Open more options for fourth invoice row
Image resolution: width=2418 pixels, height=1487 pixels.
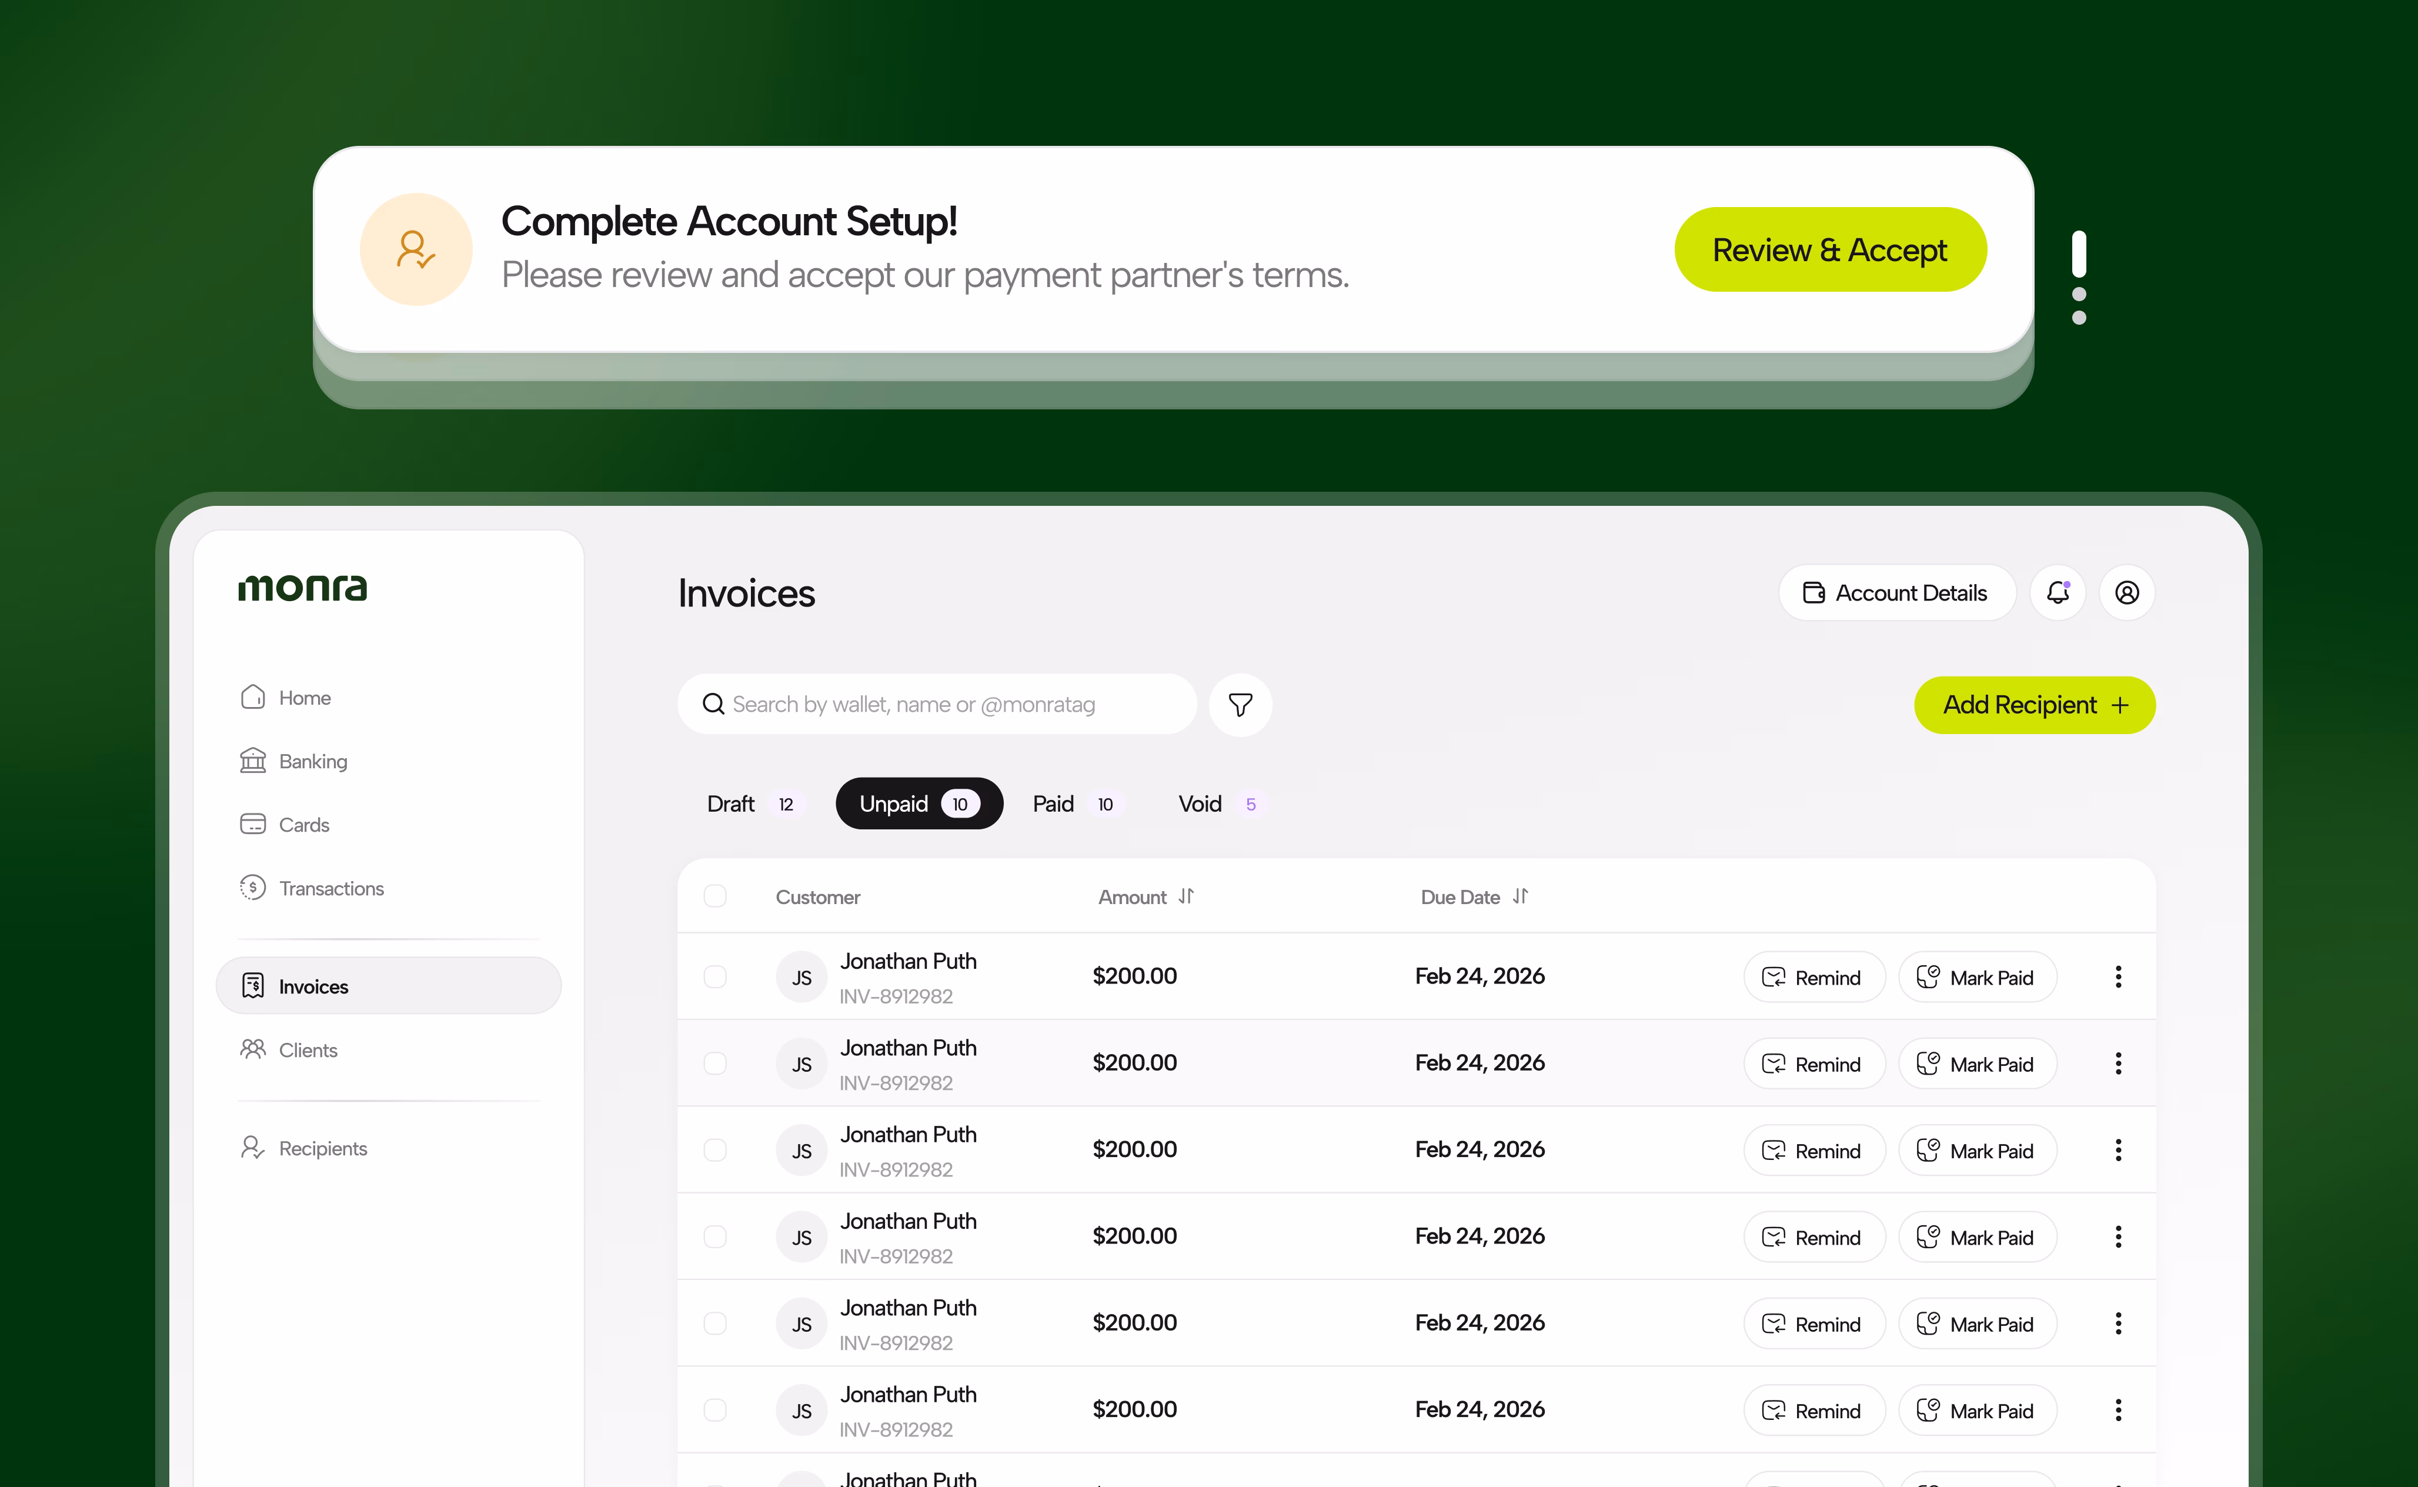[2118, 1236]
